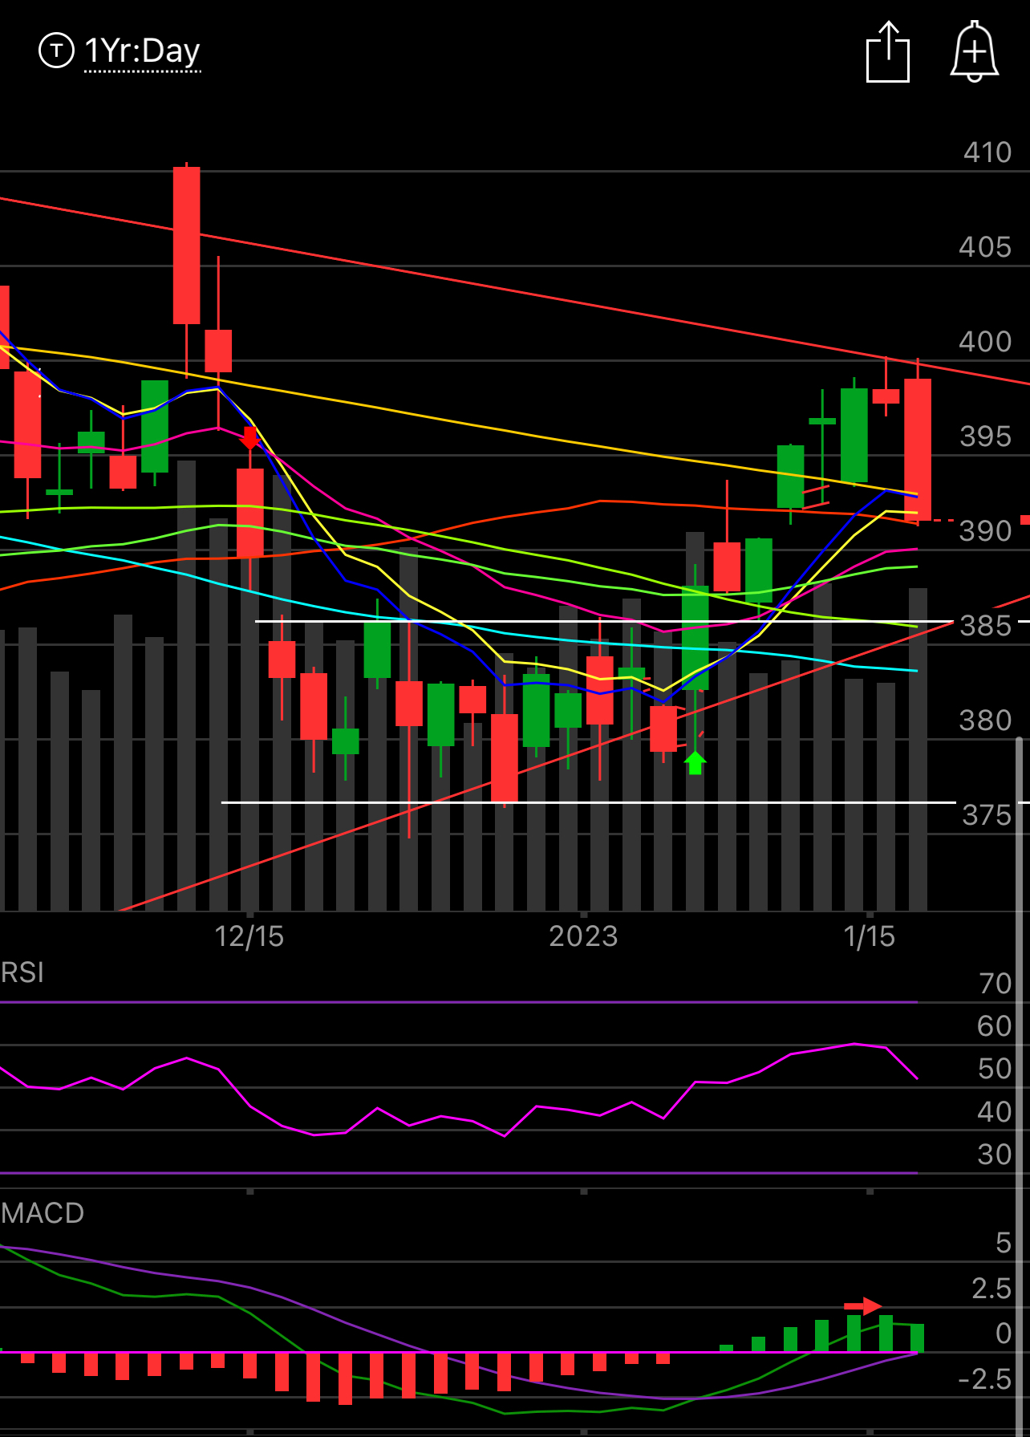The width and height of the screenshot is (1030, 1437).
Task: Tap the 1/15 date axis label
Action: 870,936
